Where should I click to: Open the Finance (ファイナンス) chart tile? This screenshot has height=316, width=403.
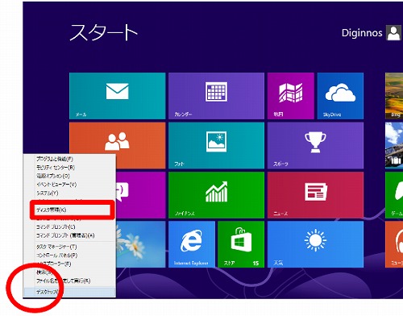tap(216, 195)
